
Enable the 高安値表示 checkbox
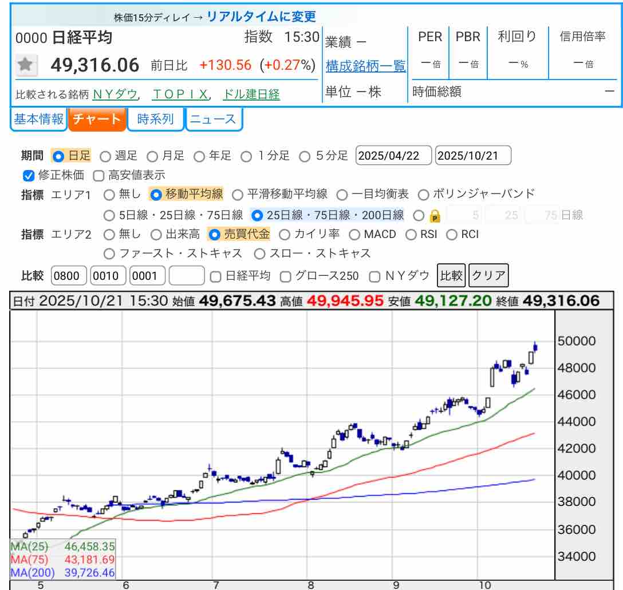tap(98, 176)
